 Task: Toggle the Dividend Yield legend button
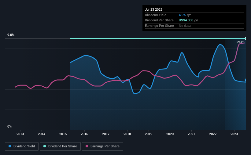point(22,146)
